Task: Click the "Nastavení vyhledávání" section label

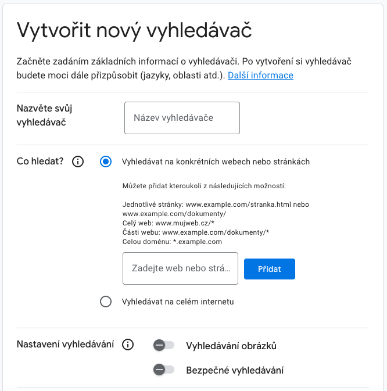Action: [65, 345]
